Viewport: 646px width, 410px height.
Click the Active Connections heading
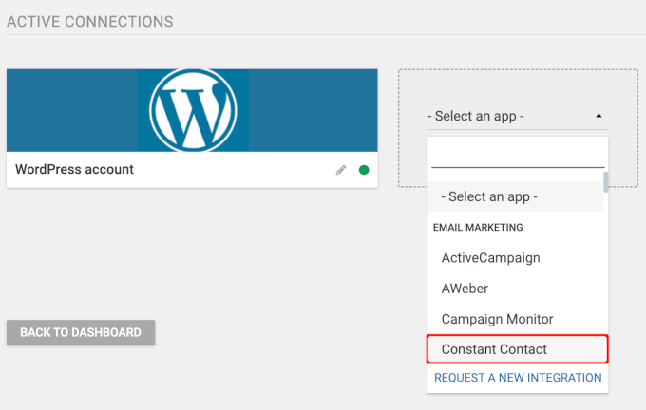90,20
